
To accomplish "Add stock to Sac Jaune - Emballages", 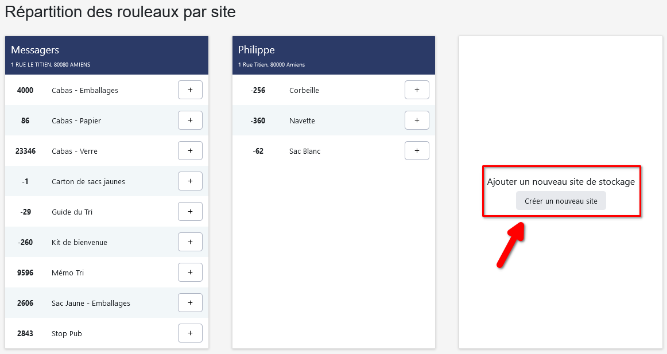I will (x=190, y=303).
